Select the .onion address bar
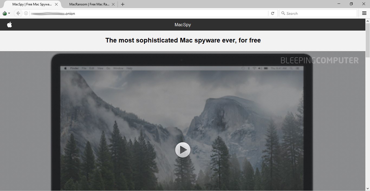The image size is (370, 191). point(149,13)
